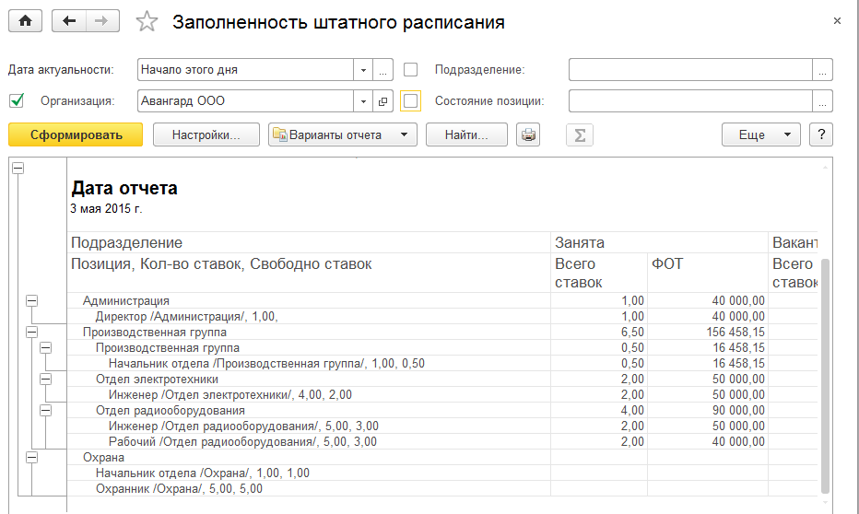This screenshot has height=514, width=859.
Task: Open the Еще menu
Action: tap(760, 135)
